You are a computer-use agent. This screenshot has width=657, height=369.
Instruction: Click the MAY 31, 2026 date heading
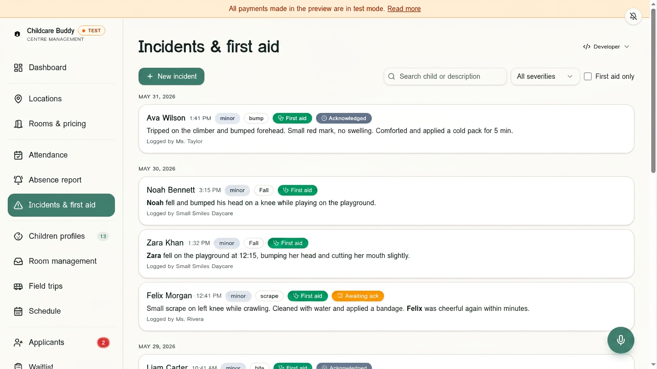point(157,97)
